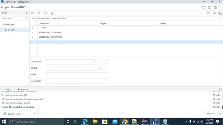Add new test plus icon
Image resolution: width=223 pixels, height=125 pixels.
pos(26,13)
